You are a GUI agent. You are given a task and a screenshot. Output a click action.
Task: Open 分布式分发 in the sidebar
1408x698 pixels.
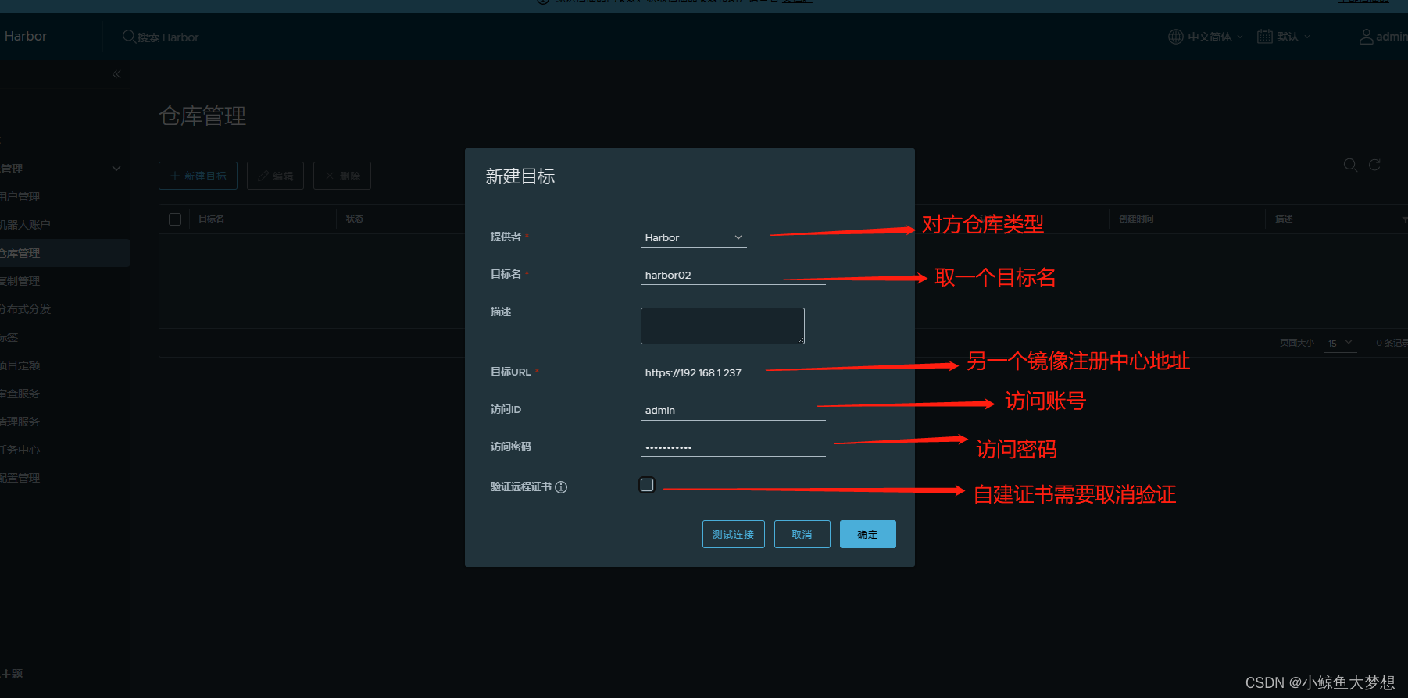pos(25,309)
